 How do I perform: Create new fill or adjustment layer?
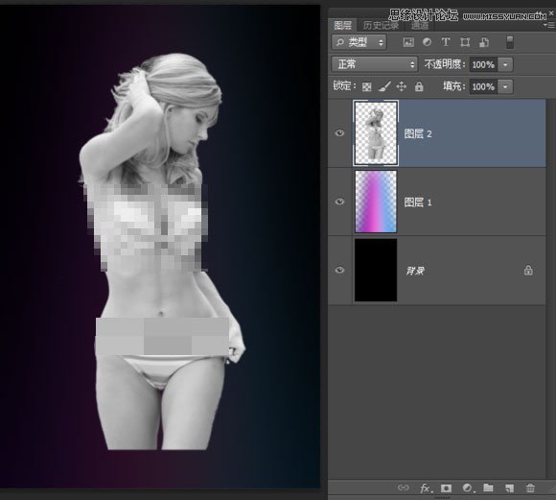tap(468, 488)
